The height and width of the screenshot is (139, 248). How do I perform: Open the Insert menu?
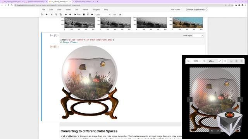[x=68, y=10]
